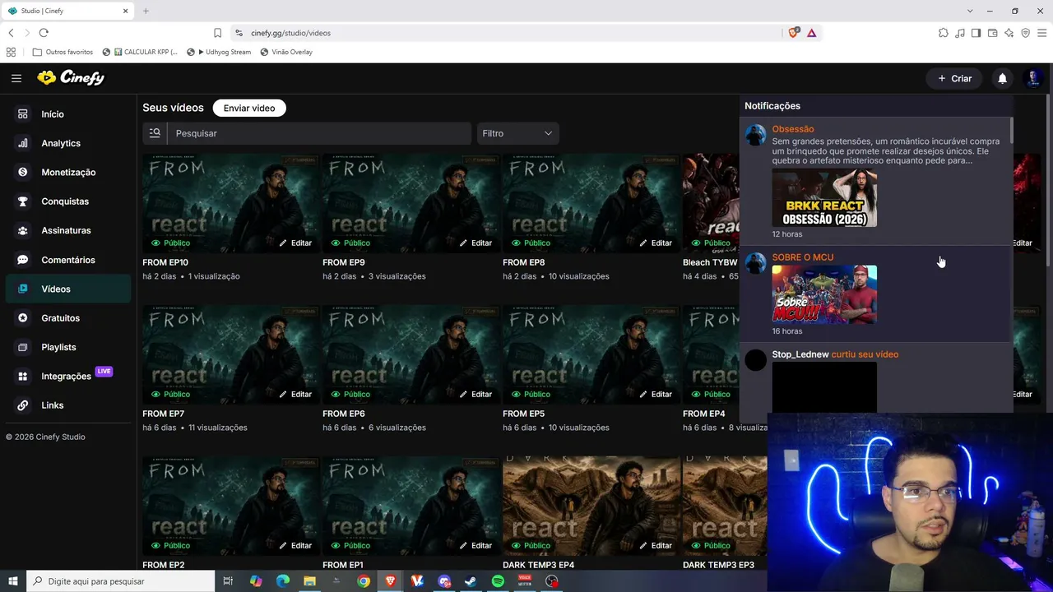Image resolution: width=1053 pixels, height=592 pixels.
Task: Click the Pesquisar video search field
Action: [x=319, y=133]
